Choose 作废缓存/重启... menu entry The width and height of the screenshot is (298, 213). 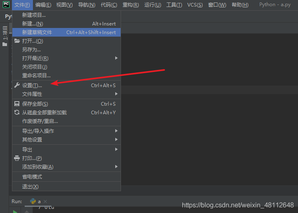(67, 121)
